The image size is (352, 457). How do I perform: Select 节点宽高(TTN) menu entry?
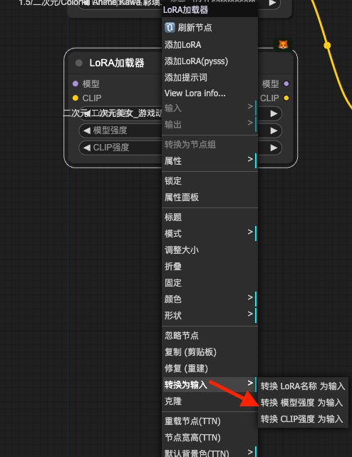pos(209,438)
